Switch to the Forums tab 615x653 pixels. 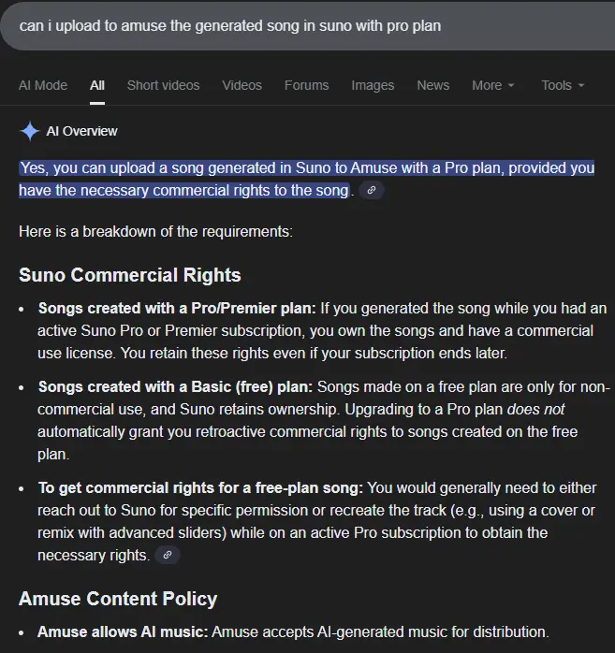[x=307, y=85]
